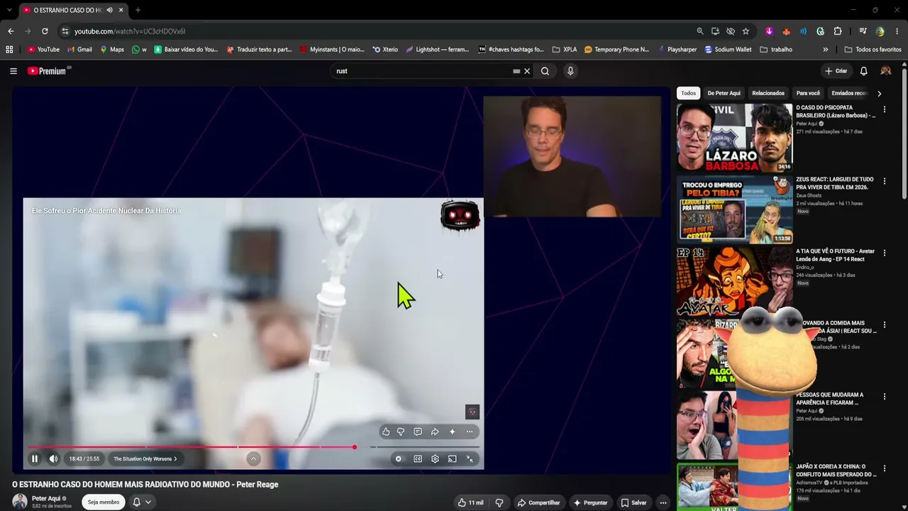Open the notification bell dropdown for Peter Aqui
This screenshot has height=511, width=908.
[x=142, y=502]
